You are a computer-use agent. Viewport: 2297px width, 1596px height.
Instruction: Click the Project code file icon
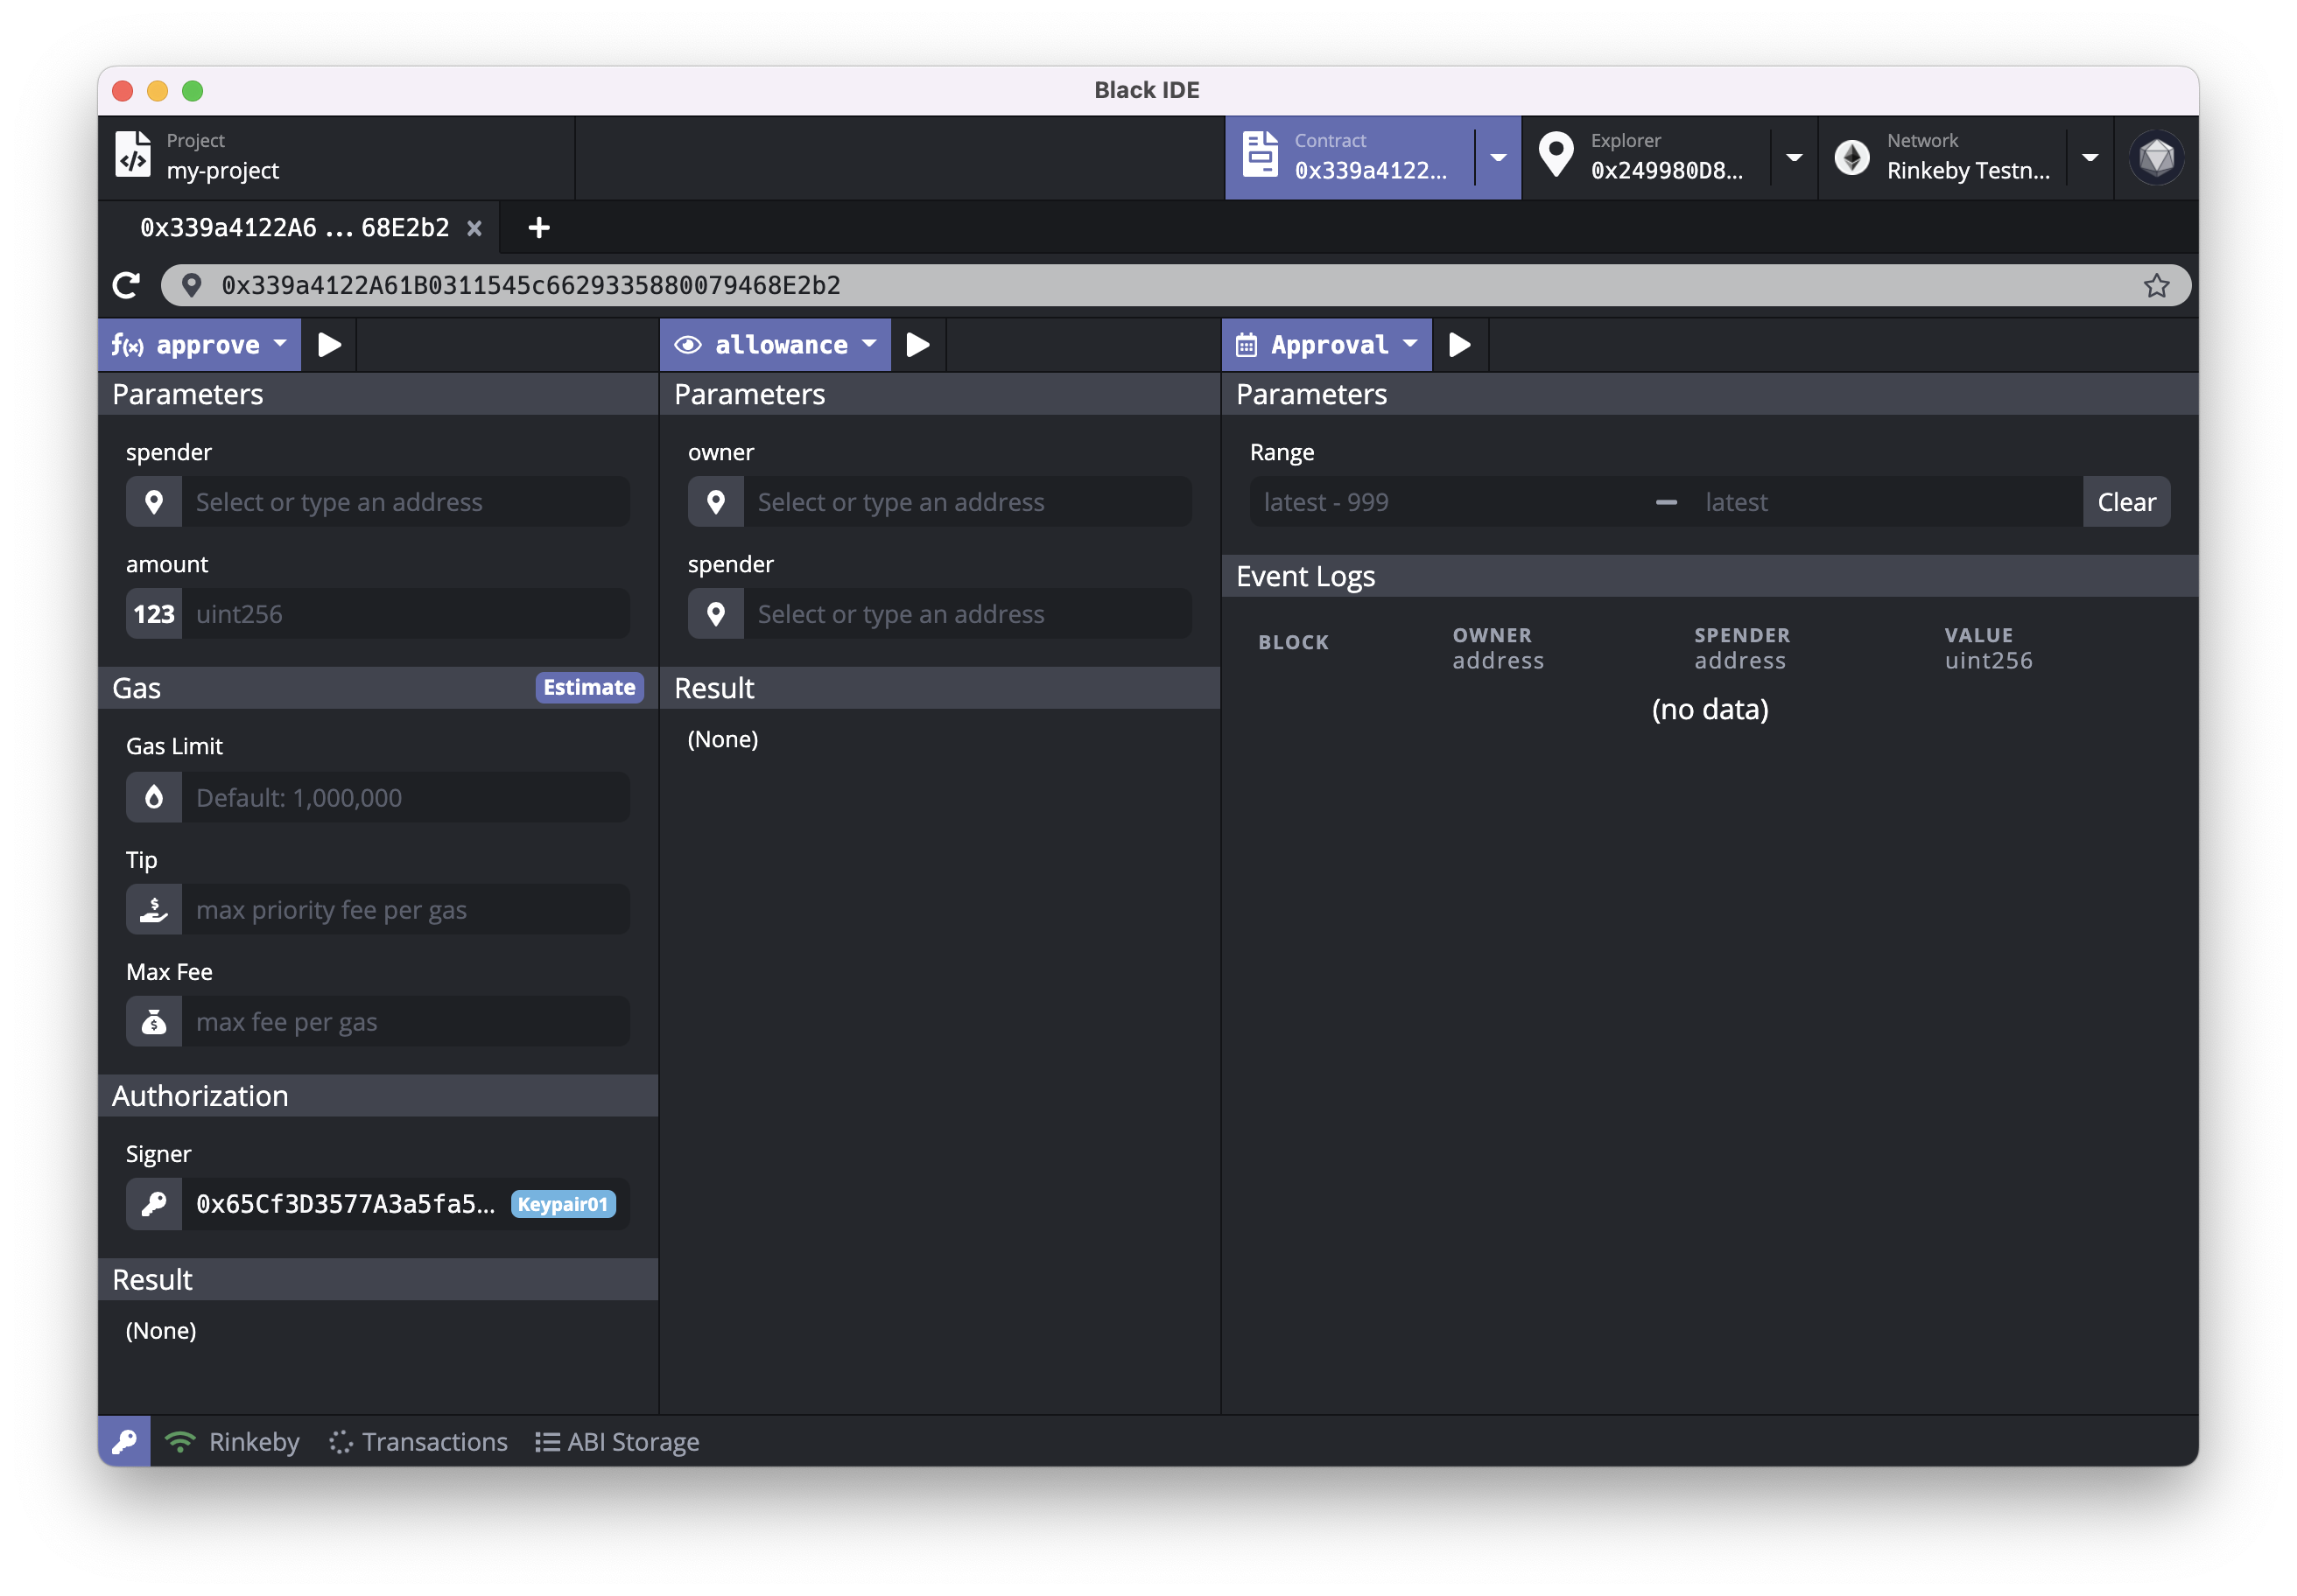point(133,156)
